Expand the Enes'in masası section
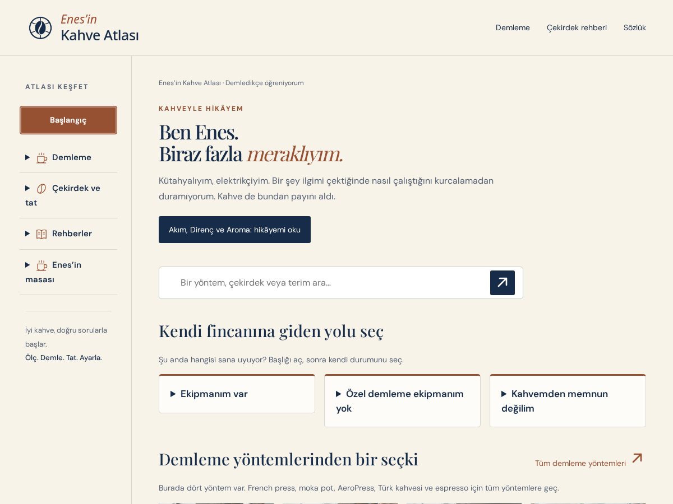 pyautogui.click(x=68, y=272)
